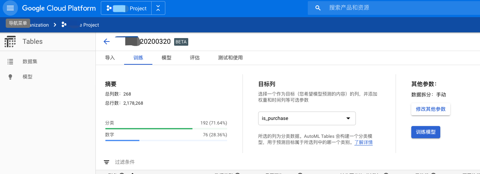Click the green 分类 progress bar
480x174 pixels.
point(149,129)
